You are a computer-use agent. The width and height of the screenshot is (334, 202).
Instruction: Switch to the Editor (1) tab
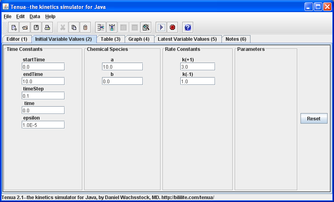[17, 39]
